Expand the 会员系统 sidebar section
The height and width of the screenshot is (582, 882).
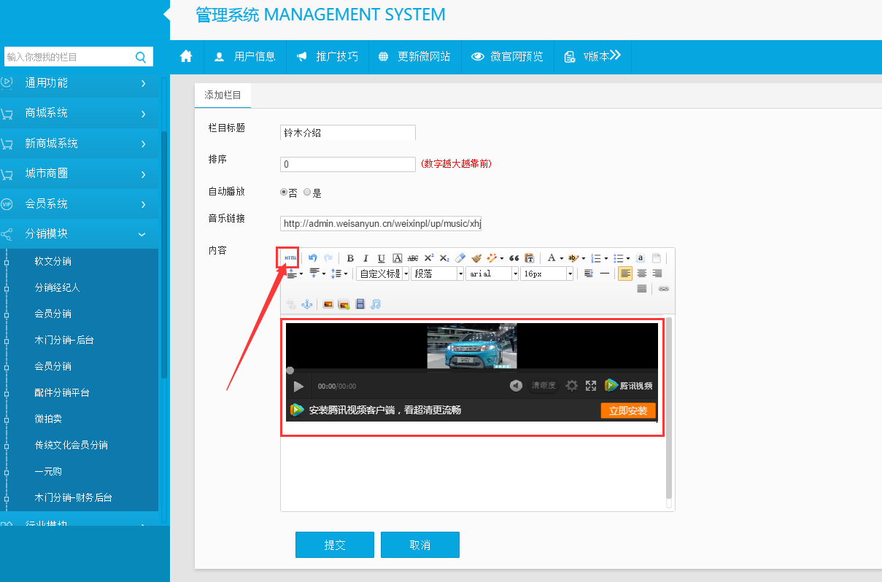pos(79,203)
